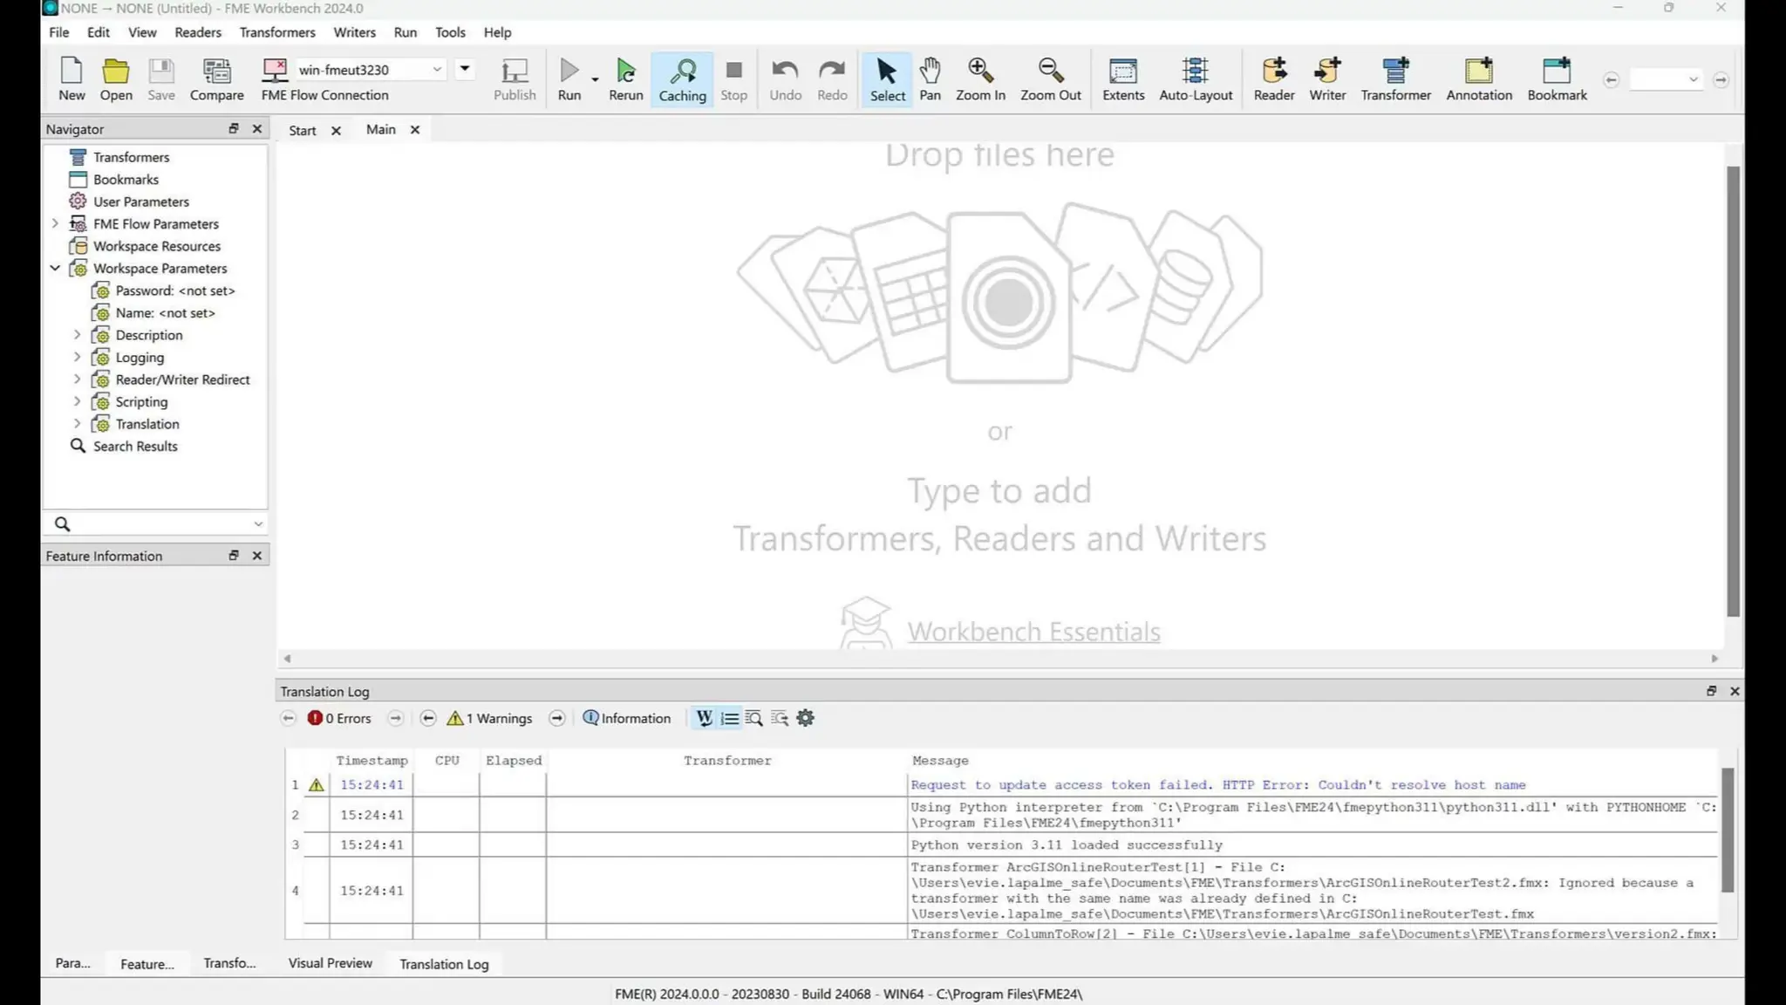This screenshot has height=1005, width=1786.
Task: Switch to the Visual Preview tab
Action: coord(330,963)
